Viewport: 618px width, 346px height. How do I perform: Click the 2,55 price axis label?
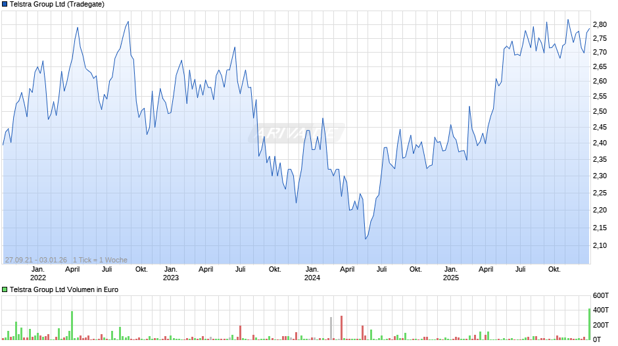(600, 96)
